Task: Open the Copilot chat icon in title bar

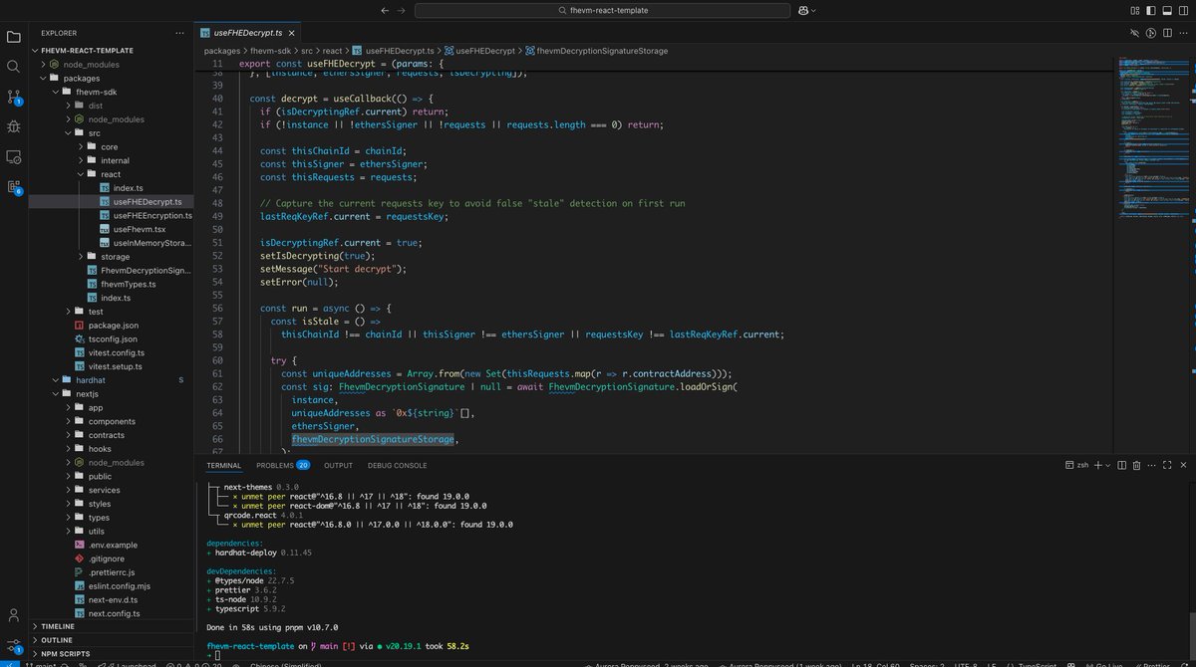Action: point(802,10)
